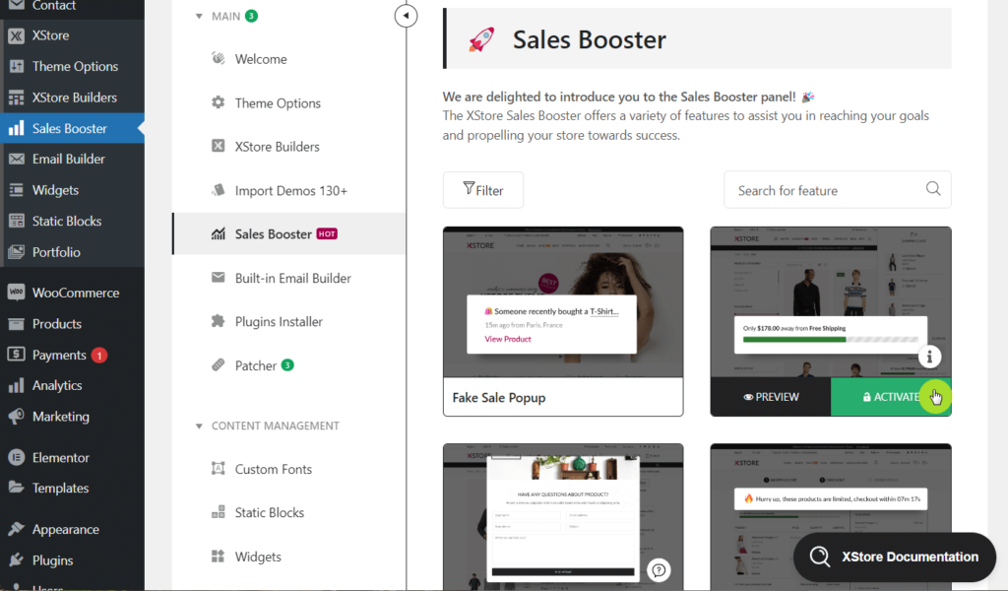Select Sales Booster in the dark admin sidebar
This screenshot has width=1008, height=591.
tap(72, 128)
